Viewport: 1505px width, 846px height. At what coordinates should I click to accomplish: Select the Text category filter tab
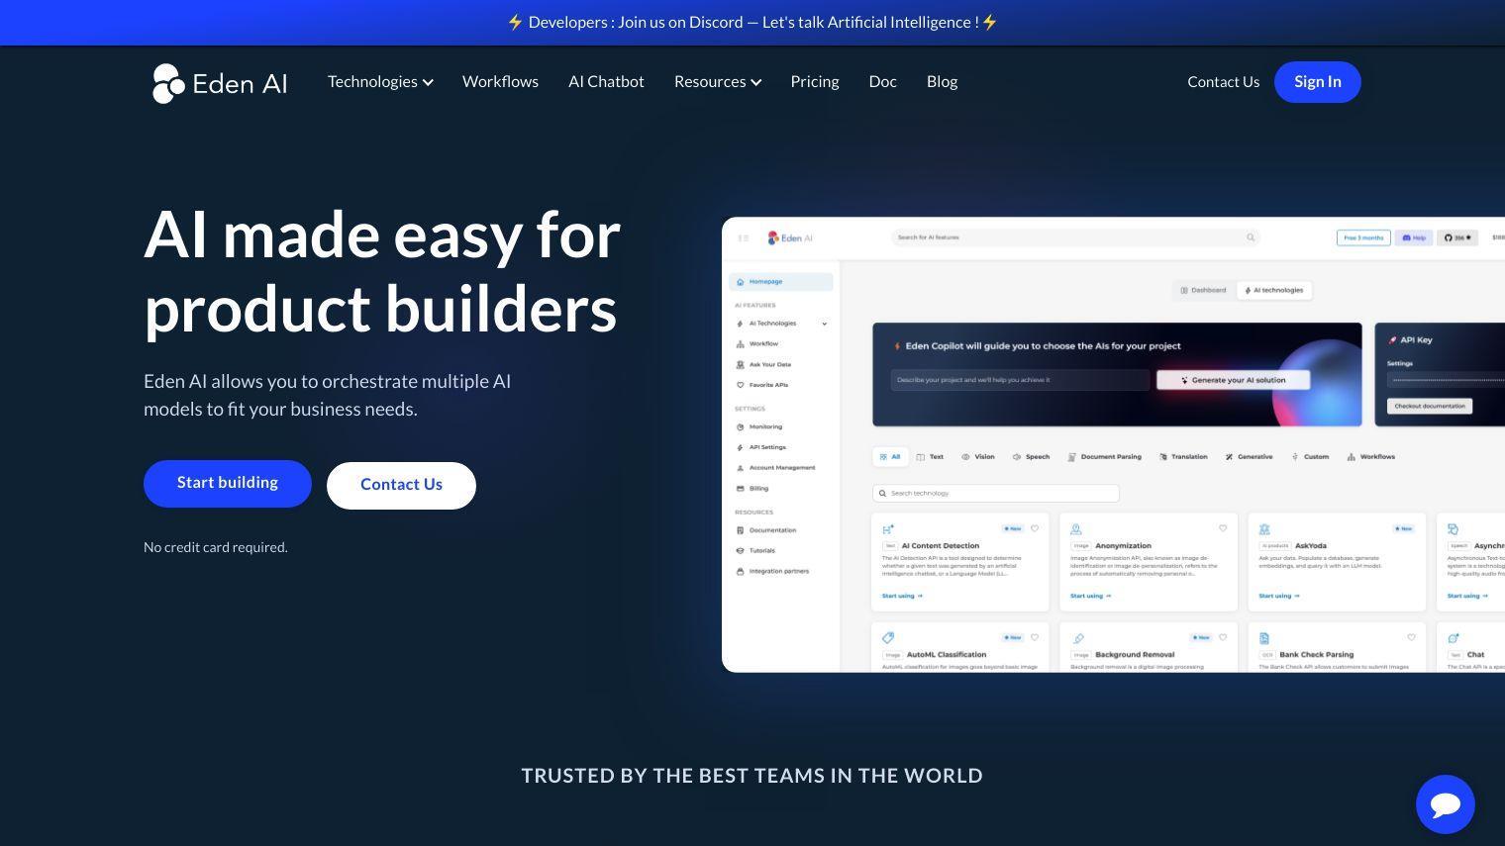pyautogui.click(x=930, y=457)
